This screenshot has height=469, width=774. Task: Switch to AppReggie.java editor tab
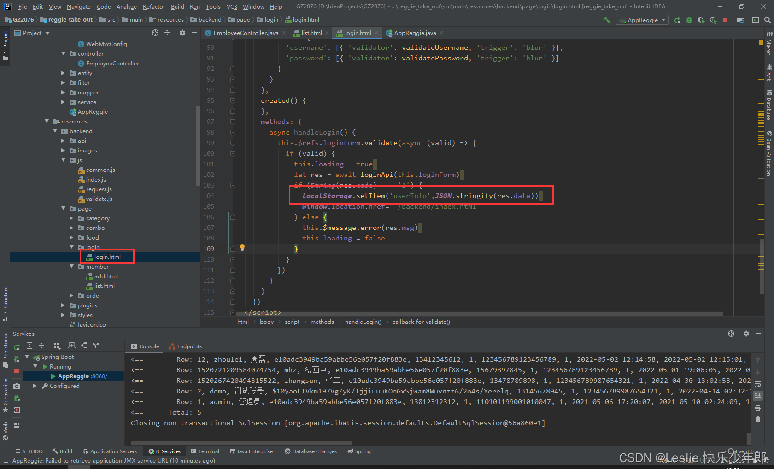[415, 33]
